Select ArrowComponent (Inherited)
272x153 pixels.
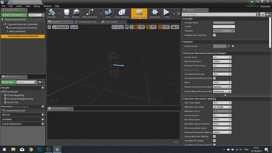point(23,28)
